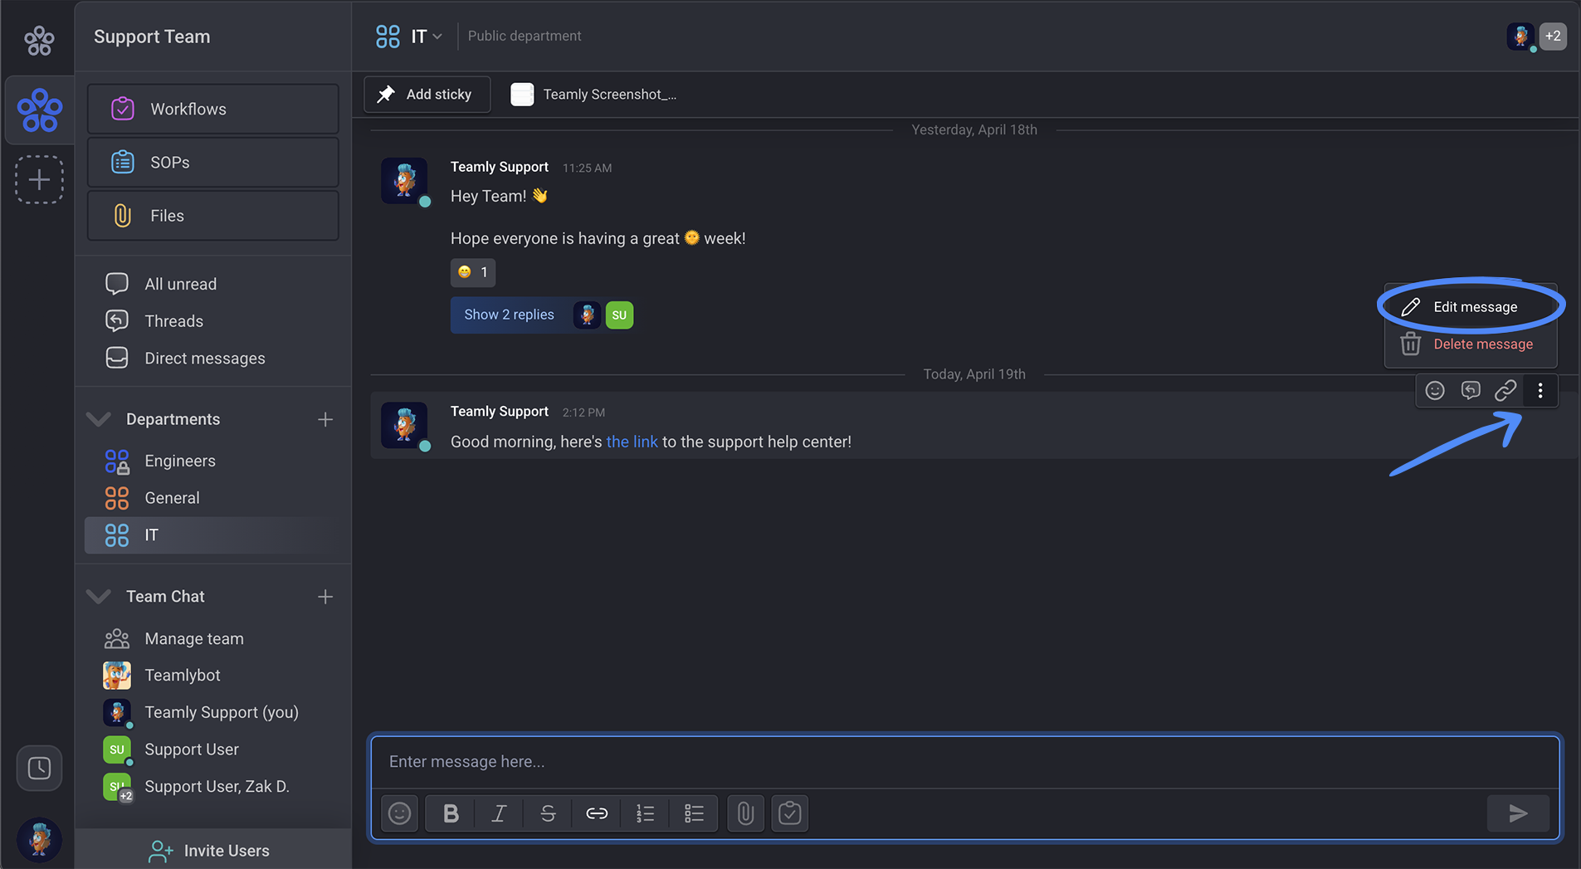Toggle bulleted list

[x=694, y=813]
